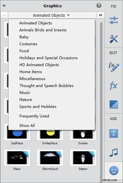Select Holidays and Special Occasions entry
Screen dimensions: 123x183
click(48, 58)
